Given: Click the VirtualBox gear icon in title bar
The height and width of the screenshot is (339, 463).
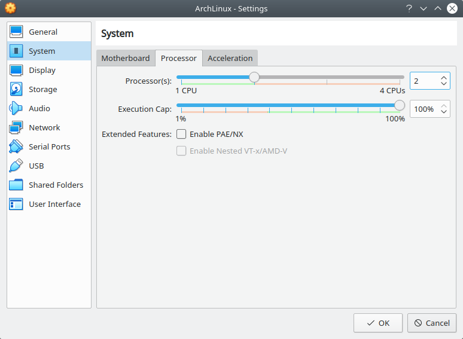Looking at the screenshot, I should tap(10, 8).
